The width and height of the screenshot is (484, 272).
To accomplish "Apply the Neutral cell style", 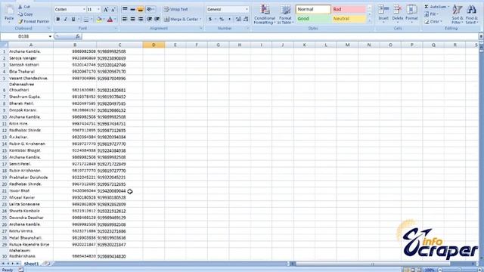I will point(349,19).
